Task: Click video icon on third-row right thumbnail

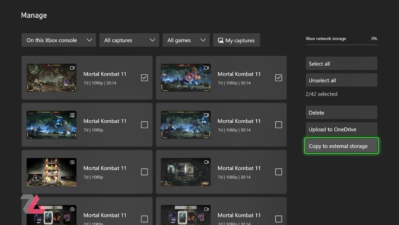Action: pos(207,162)
